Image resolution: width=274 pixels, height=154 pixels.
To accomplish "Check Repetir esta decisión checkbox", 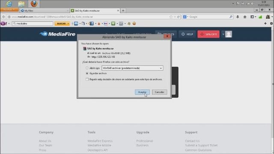I will [x=87, y=80].
